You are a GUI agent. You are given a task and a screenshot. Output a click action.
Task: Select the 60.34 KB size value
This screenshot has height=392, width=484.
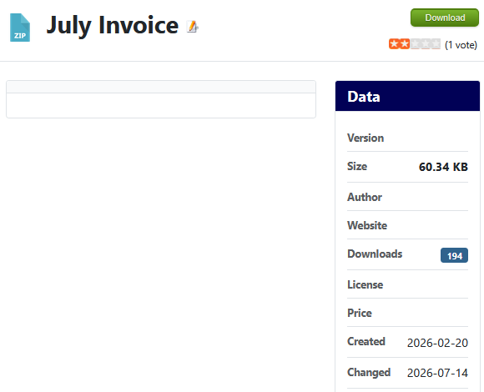pyautogui.click(x=443, y=167)
